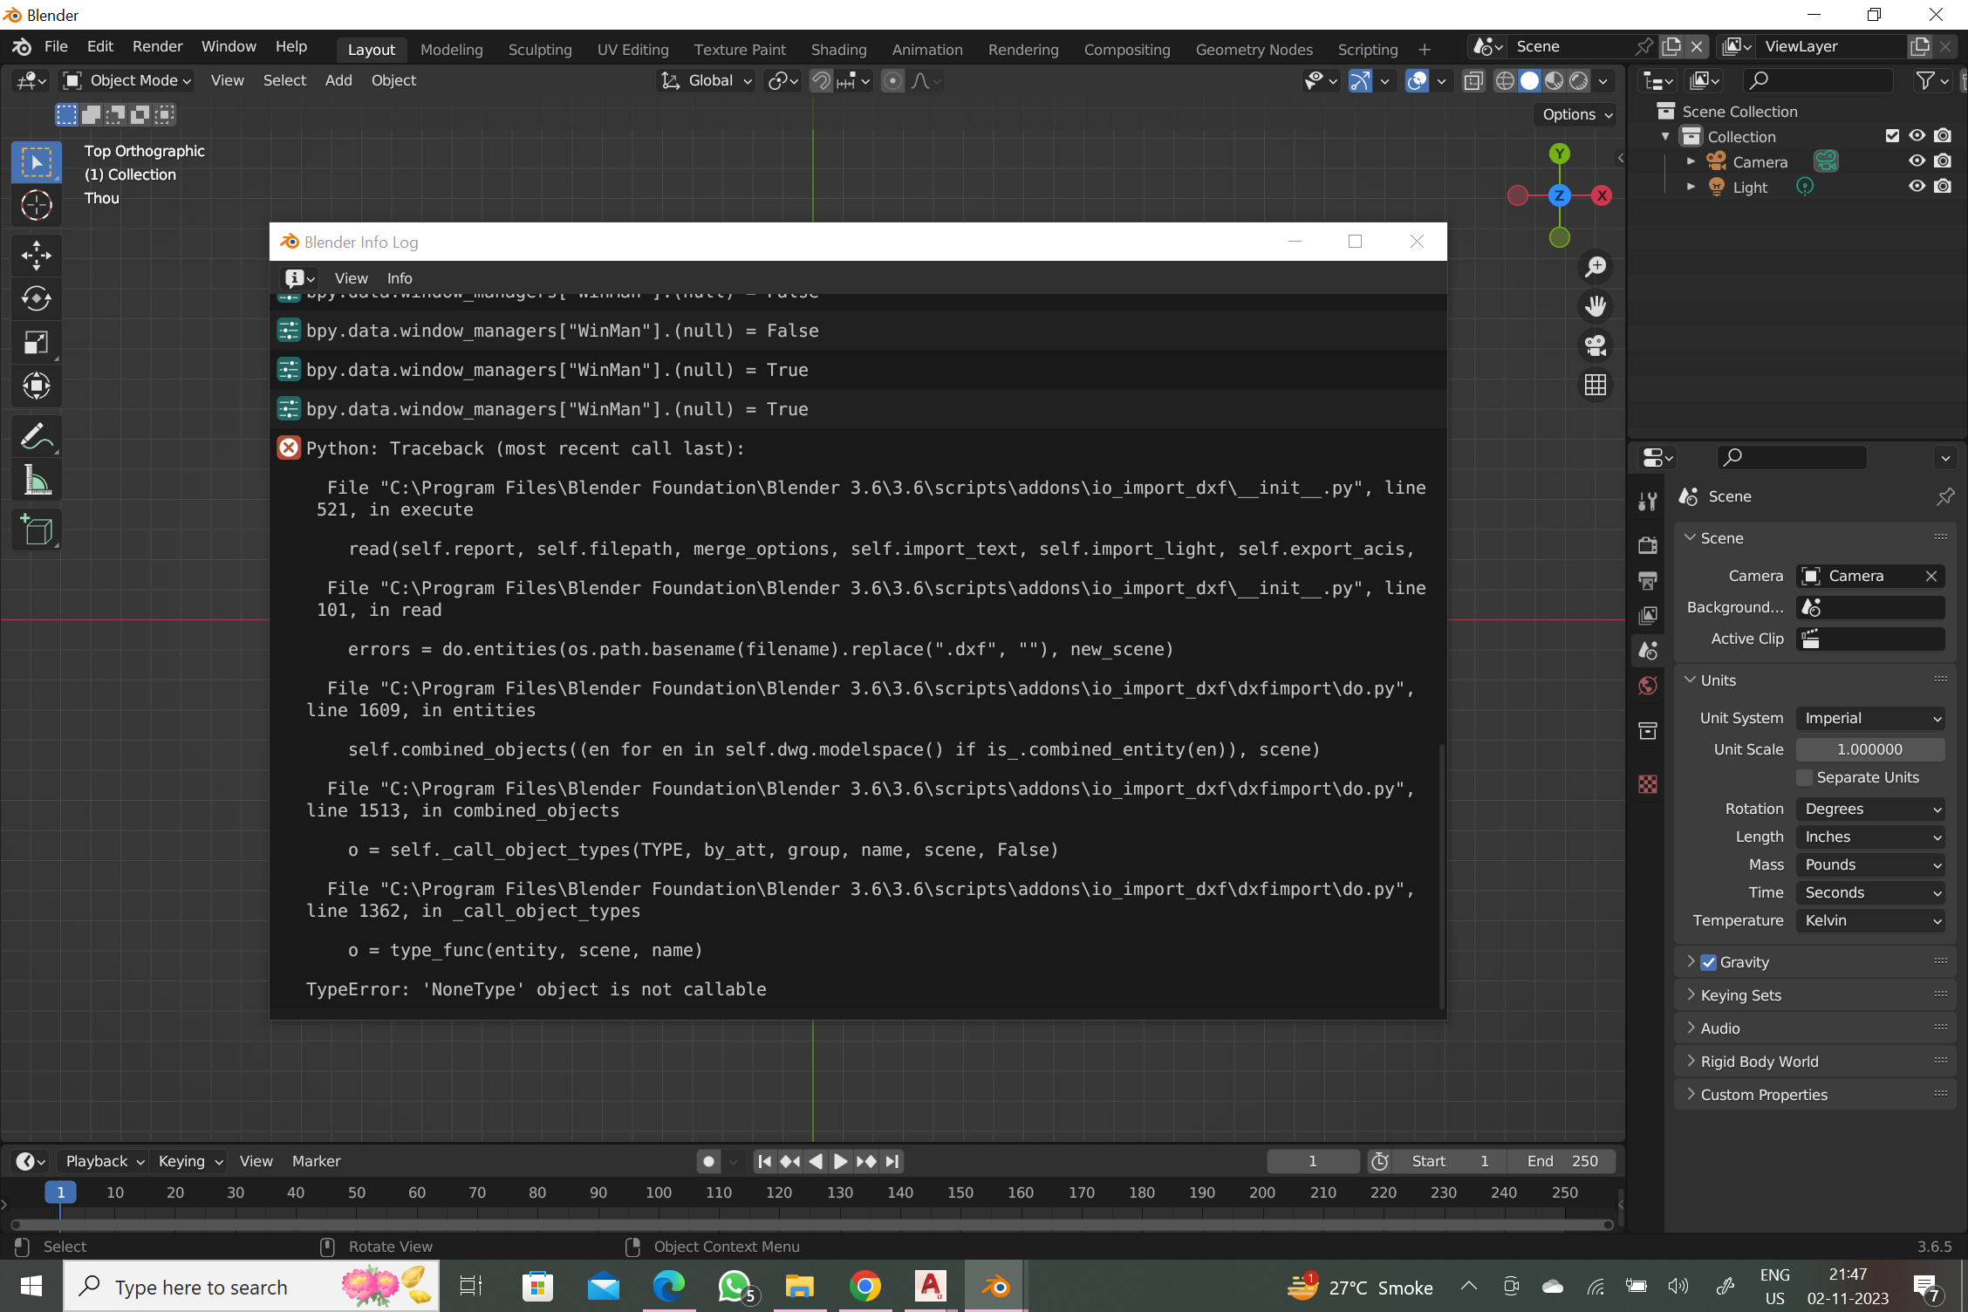
Task: Select the Annotate tool
Action: [37, 436]
